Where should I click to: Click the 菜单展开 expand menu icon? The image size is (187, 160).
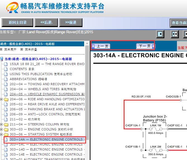coord(1,49)
